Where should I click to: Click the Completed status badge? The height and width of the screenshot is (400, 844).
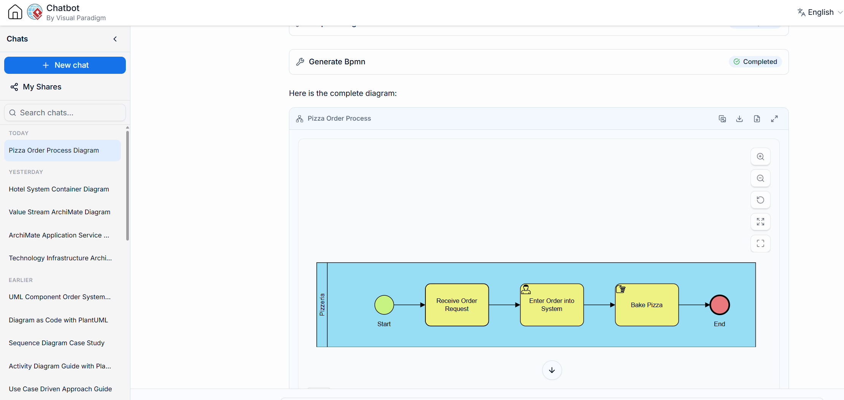pyautogui.click(x=755, y=62)
